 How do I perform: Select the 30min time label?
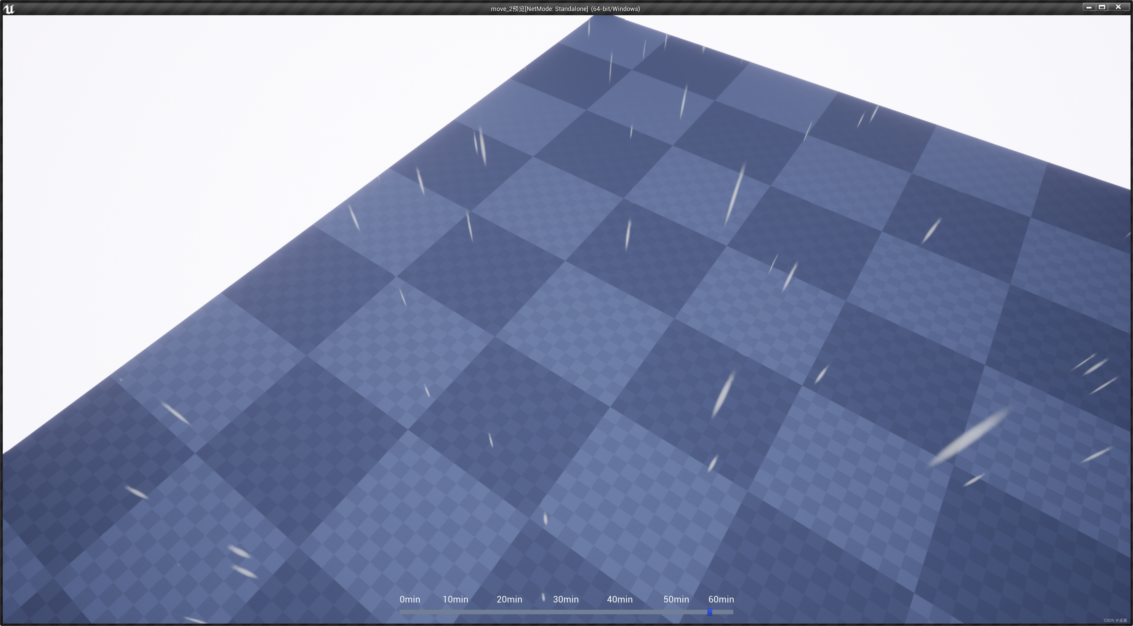565,599
